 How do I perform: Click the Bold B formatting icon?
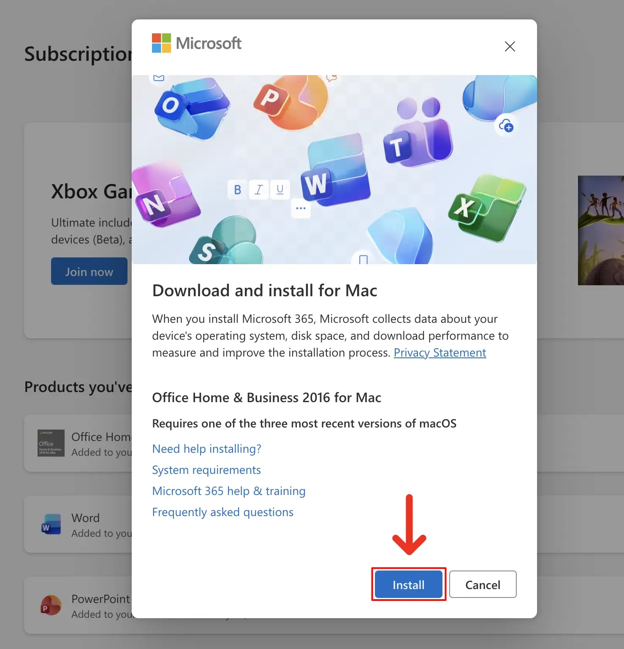[x=238, y=190]
